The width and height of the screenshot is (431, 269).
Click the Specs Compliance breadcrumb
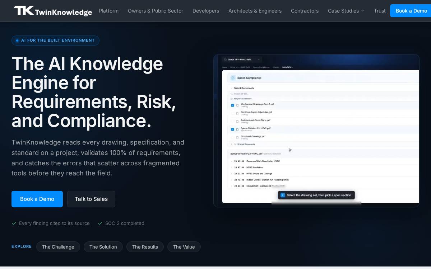point(261,67)
